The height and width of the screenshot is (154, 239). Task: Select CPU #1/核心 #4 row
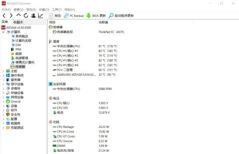click(x=85, y=65)
